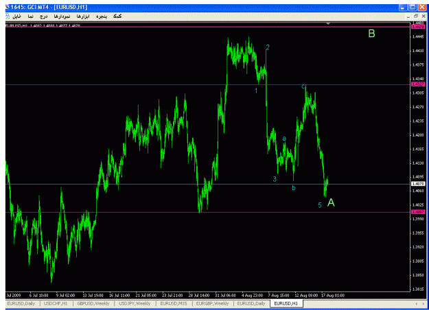This screenshot has width=429, height=310.
Task: Click the EURUSD,H1 OHLC info line
Action: (x=43, y=25)
